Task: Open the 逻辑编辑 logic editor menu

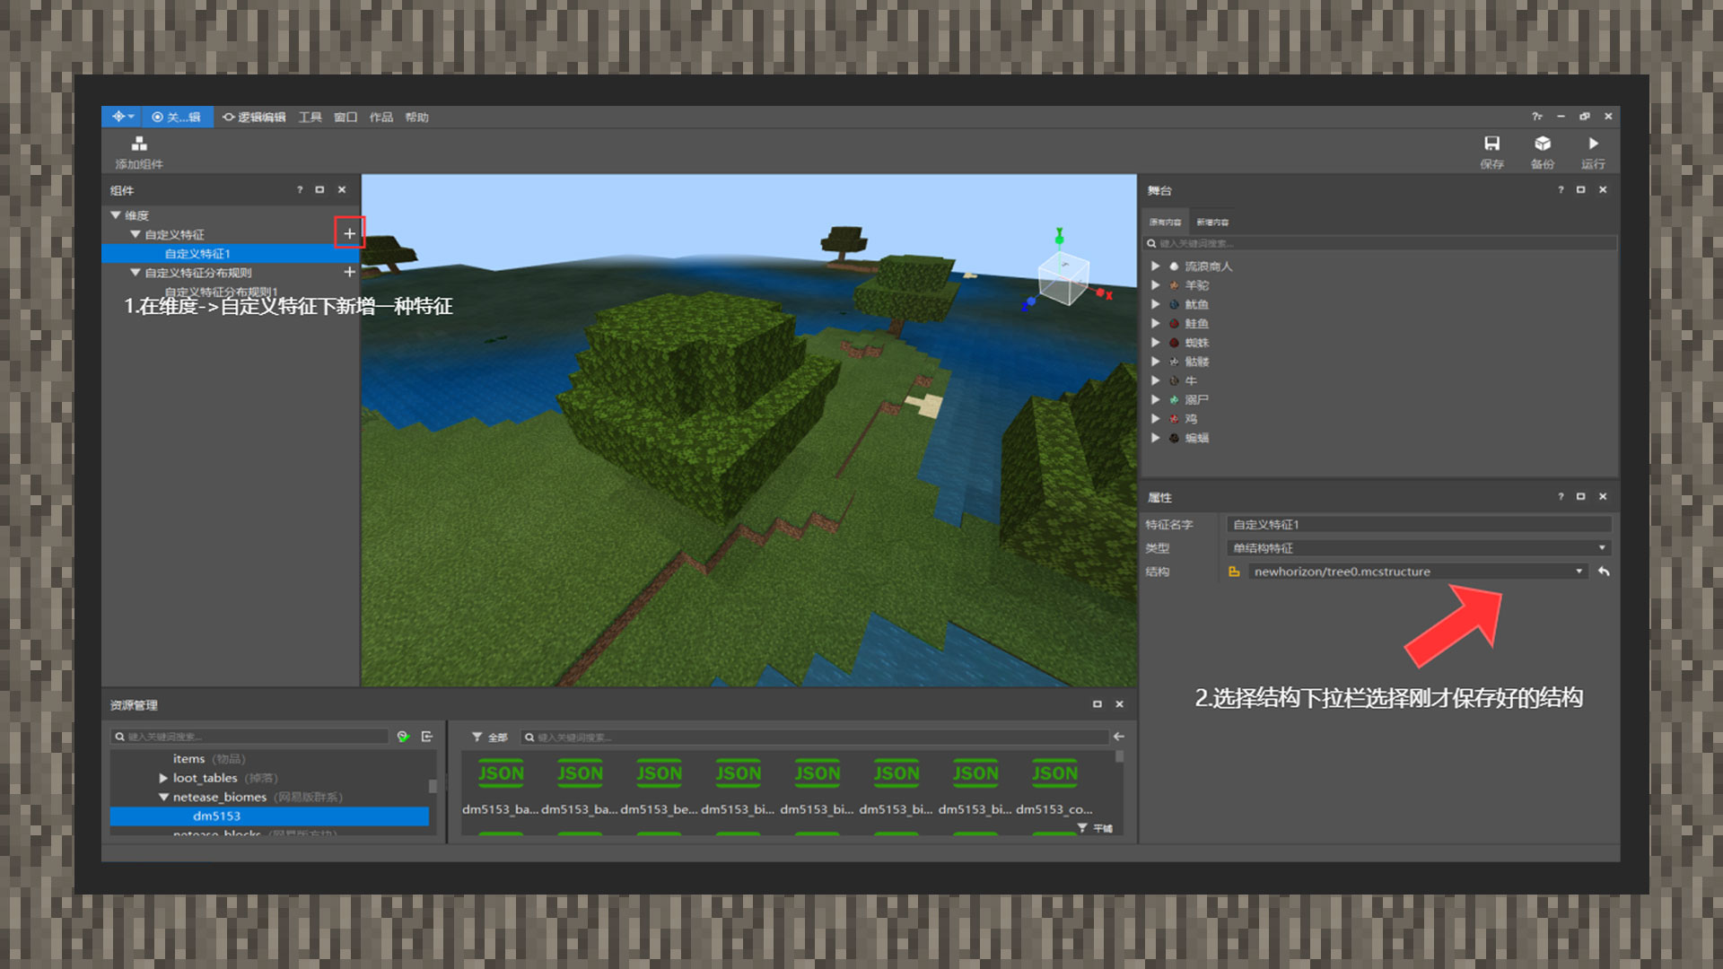Action: pos(255,118)
